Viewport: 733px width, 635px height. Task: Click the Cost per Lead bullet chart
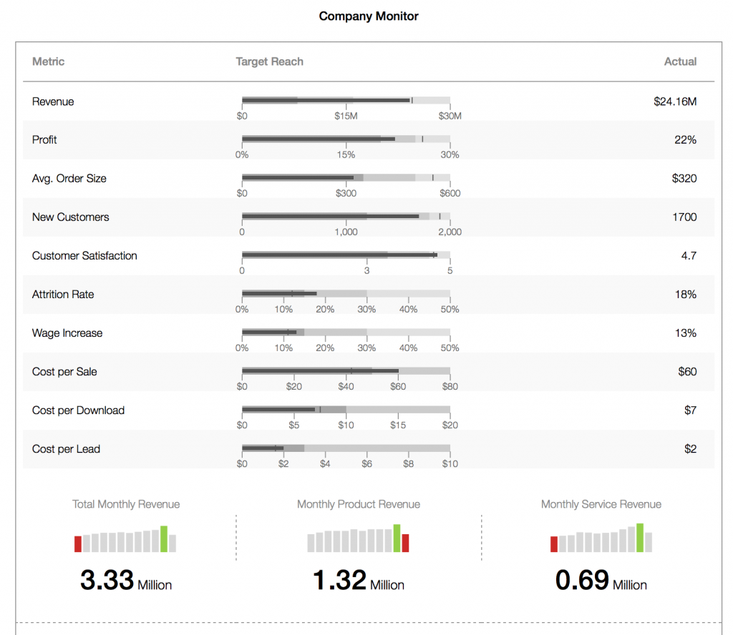(x=346, y=448)
